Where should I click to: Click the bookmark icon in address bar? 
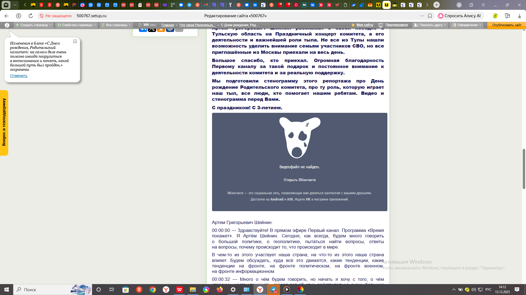[430, 16]
